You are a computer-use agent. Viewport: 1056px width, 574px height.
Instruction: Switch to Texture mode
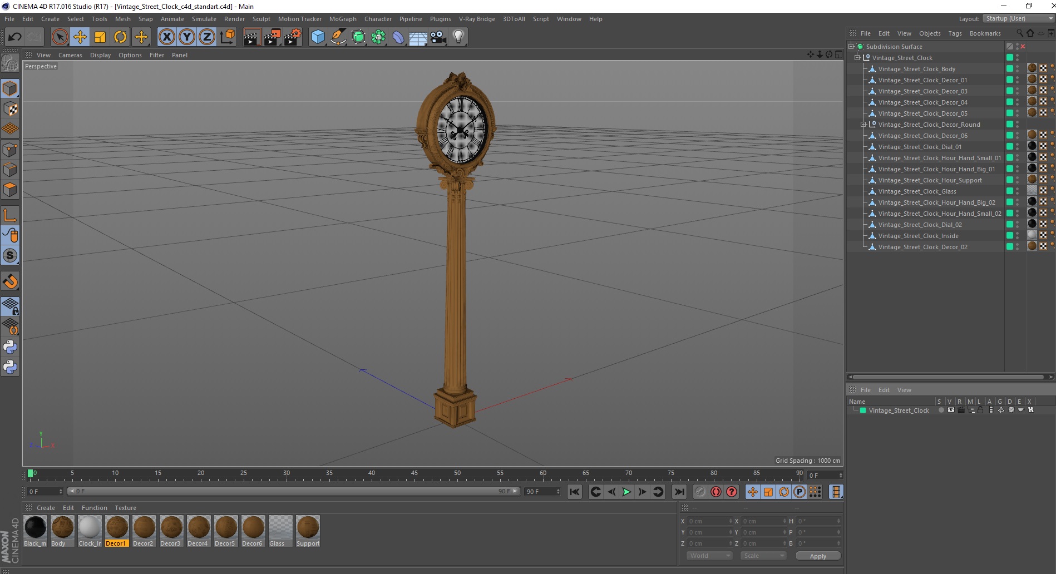point(10,109)
